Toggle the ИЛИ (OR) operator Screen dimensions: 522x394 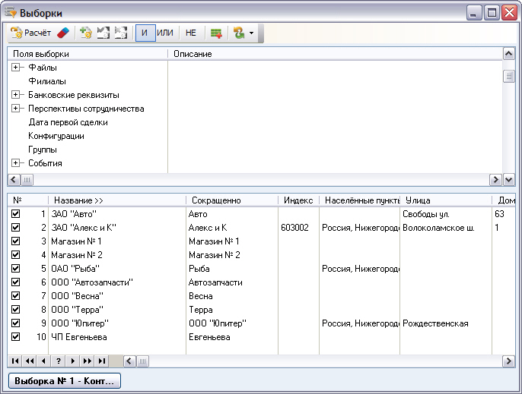coord(165,33)
